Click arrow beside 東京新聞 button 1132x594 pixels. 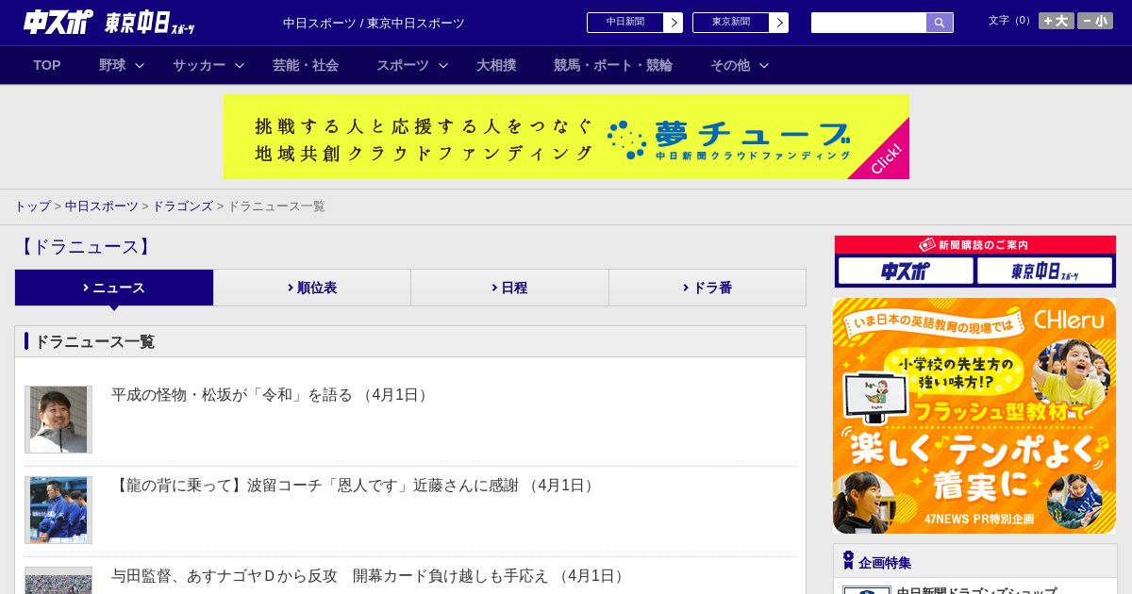click(x=779, y=23)
